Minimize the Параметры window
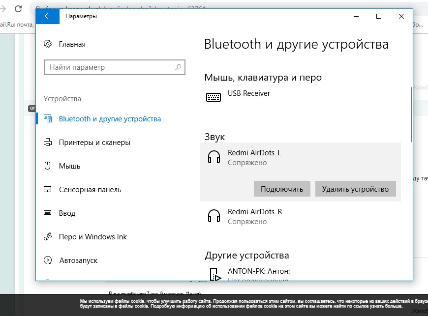The width and height of the screenshot is (428, 316). coord(356,16)
